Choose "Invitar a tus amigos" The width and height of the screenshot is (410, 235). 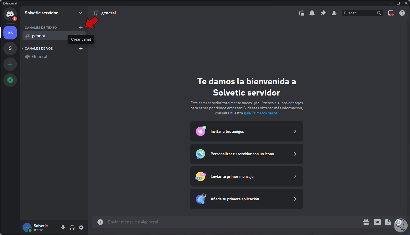[x=247, y=131]
